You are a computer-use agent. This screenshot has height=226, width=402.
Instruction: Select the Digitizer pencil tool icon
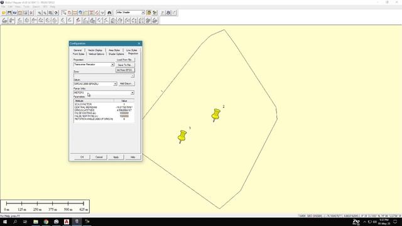(97, 13)
